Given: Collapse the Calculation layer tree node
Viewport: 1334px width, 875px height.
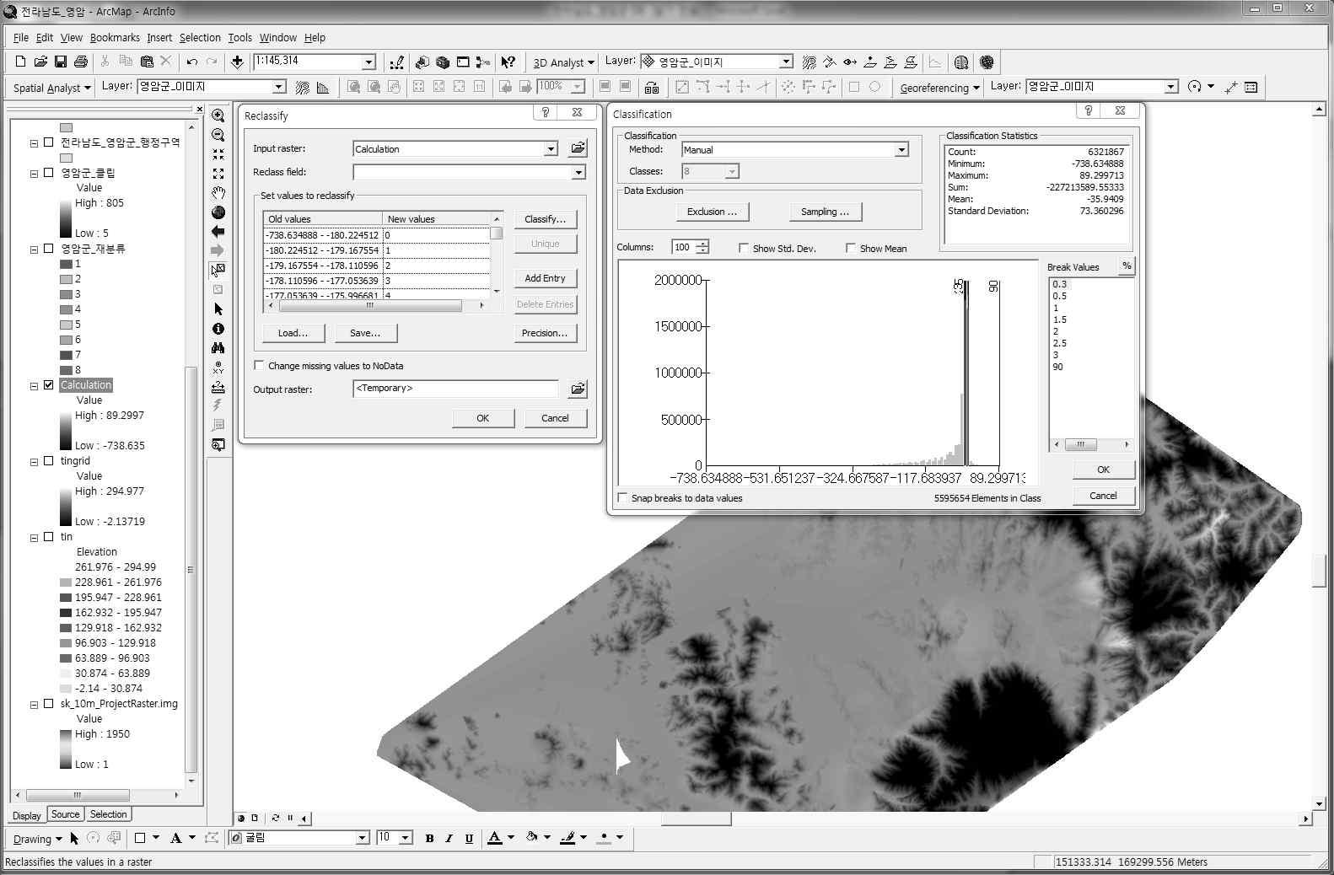Looking at the screenshot, I should (x=35, y=386).
